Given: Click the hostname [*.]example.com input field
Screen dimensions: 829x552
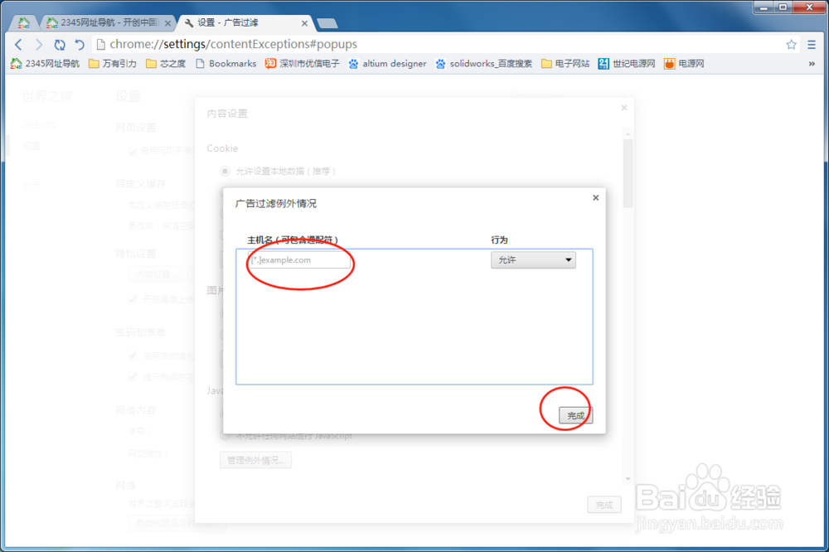Looking at the screenshot, I should click(298, 260).
